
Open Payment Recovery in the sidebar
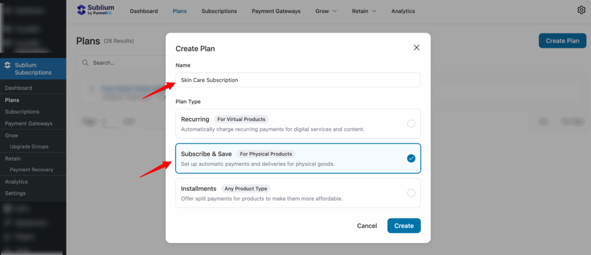[x=32, y=170]
